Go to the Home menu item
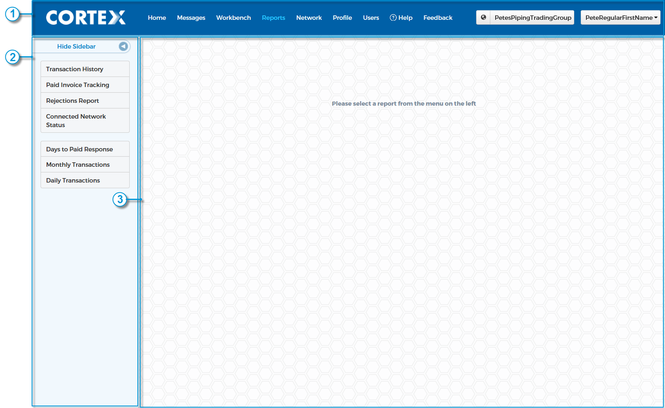Viewport: 665px width, 408px height. (157, 18)
